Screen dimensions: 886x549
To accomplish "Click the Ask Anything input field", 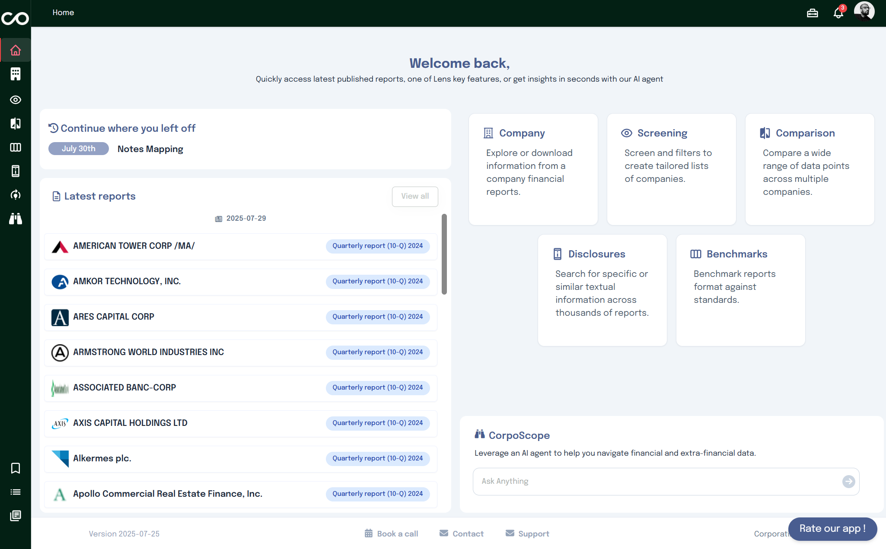I will 657,481.
